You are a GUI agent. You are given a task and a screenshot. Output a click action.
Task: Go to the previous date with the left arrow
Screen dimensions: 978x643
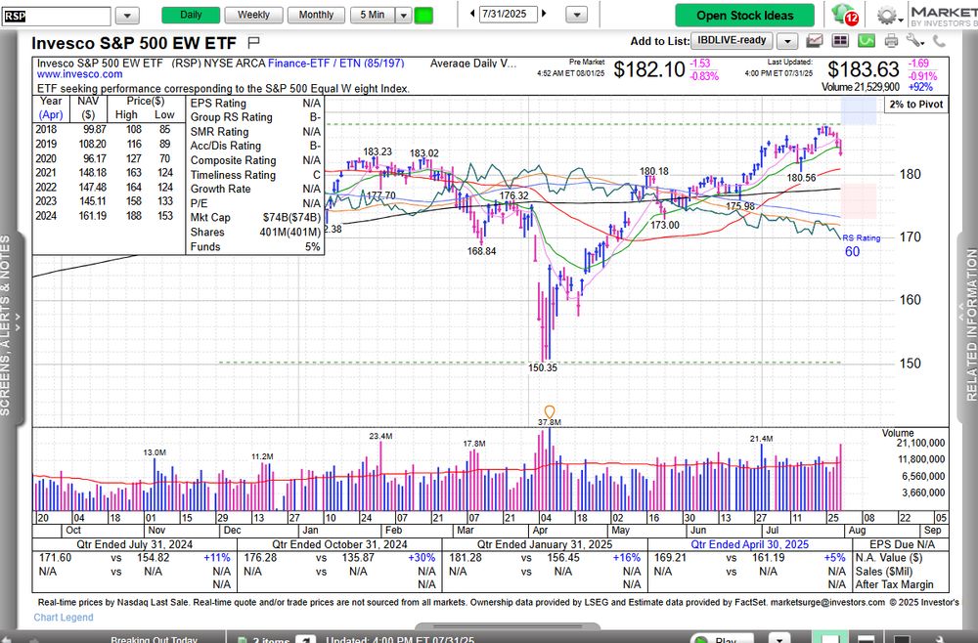click(472, 14)
